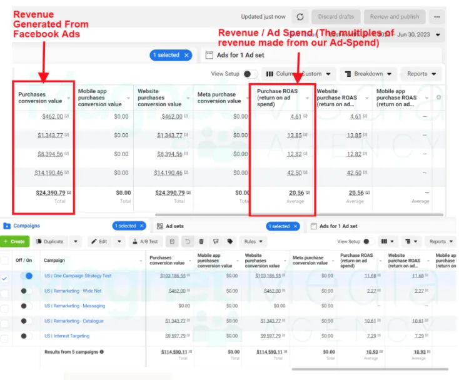Click the Review and publish button
Screen dimensions: 459x380
[x=395, y=17]
